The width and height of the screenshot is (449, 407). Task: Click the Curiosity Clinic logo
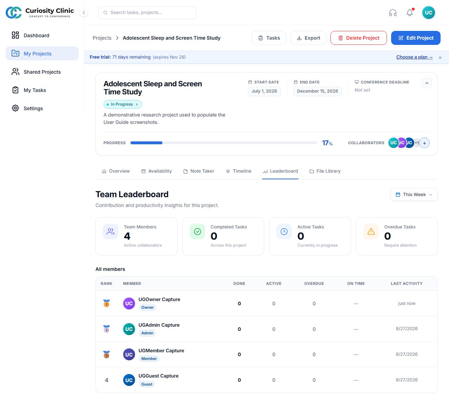40,13
